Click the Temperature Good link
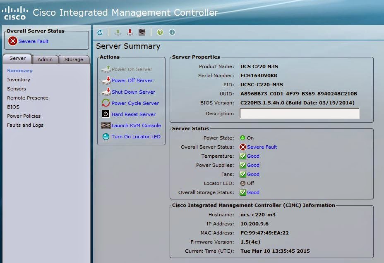 coord(253,156)
